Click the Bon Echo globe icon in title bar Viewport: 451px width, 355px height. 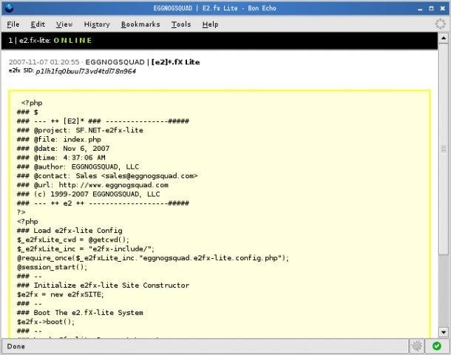click(9, 8)
